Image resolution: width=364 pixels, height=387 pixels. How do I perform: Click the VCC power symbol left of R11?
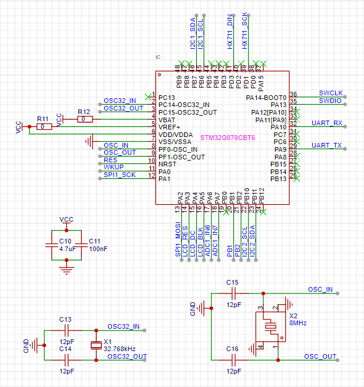tap(19, 127)
